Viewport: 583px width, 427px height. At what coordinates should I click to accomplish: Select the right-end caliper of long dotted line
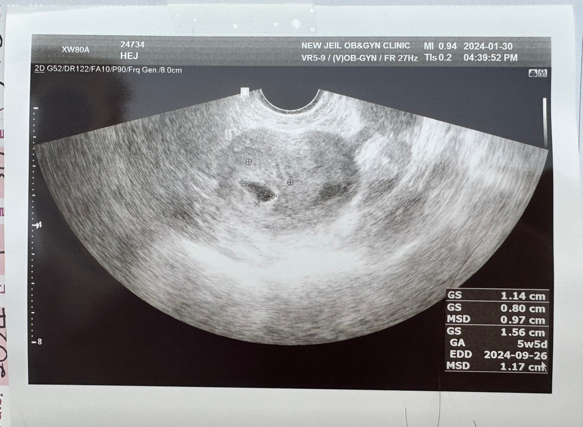290,182
